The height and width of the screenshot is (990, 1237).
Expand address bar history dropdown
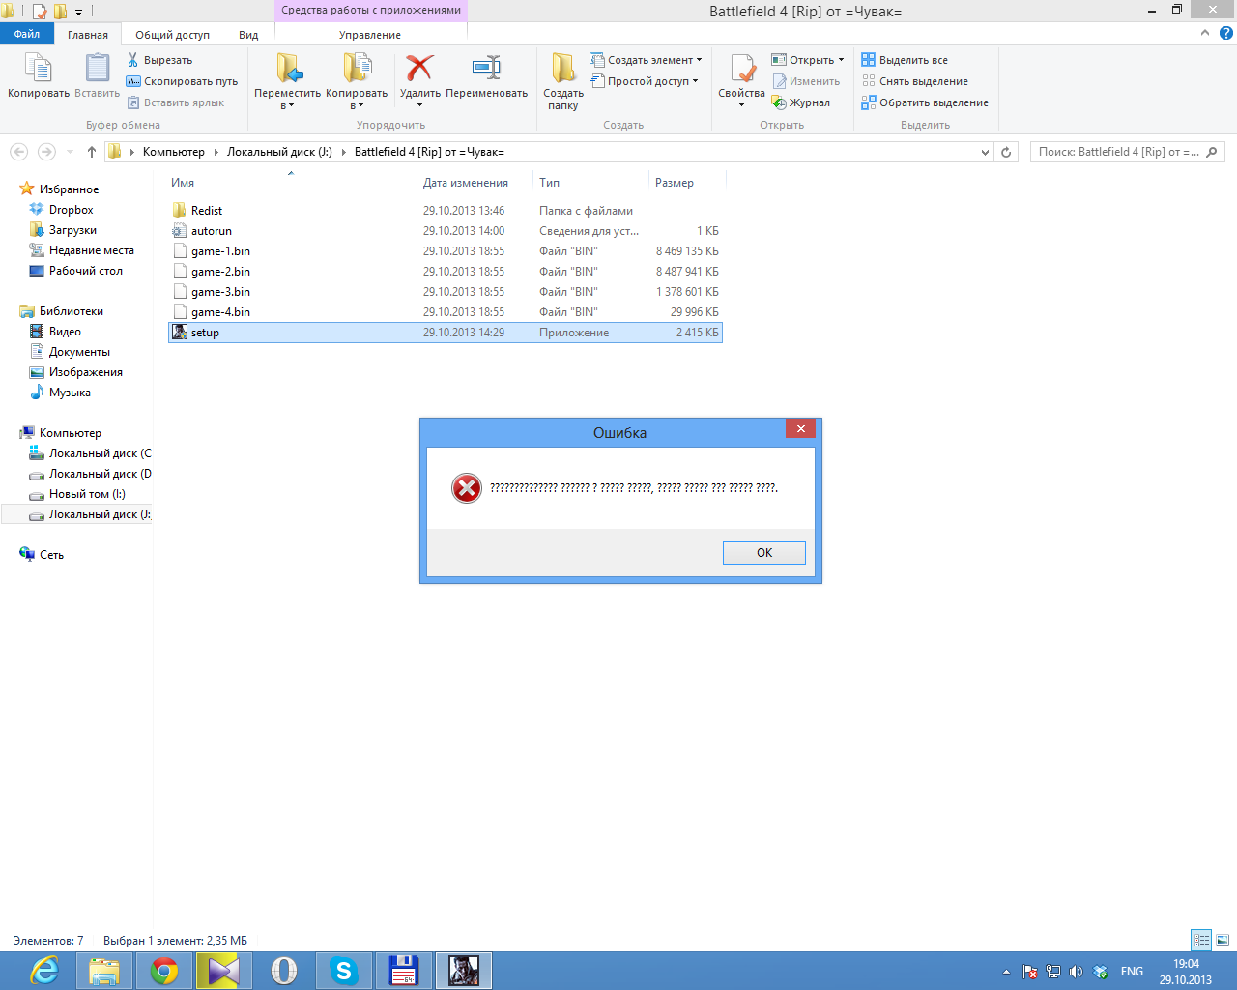[985, 152]
